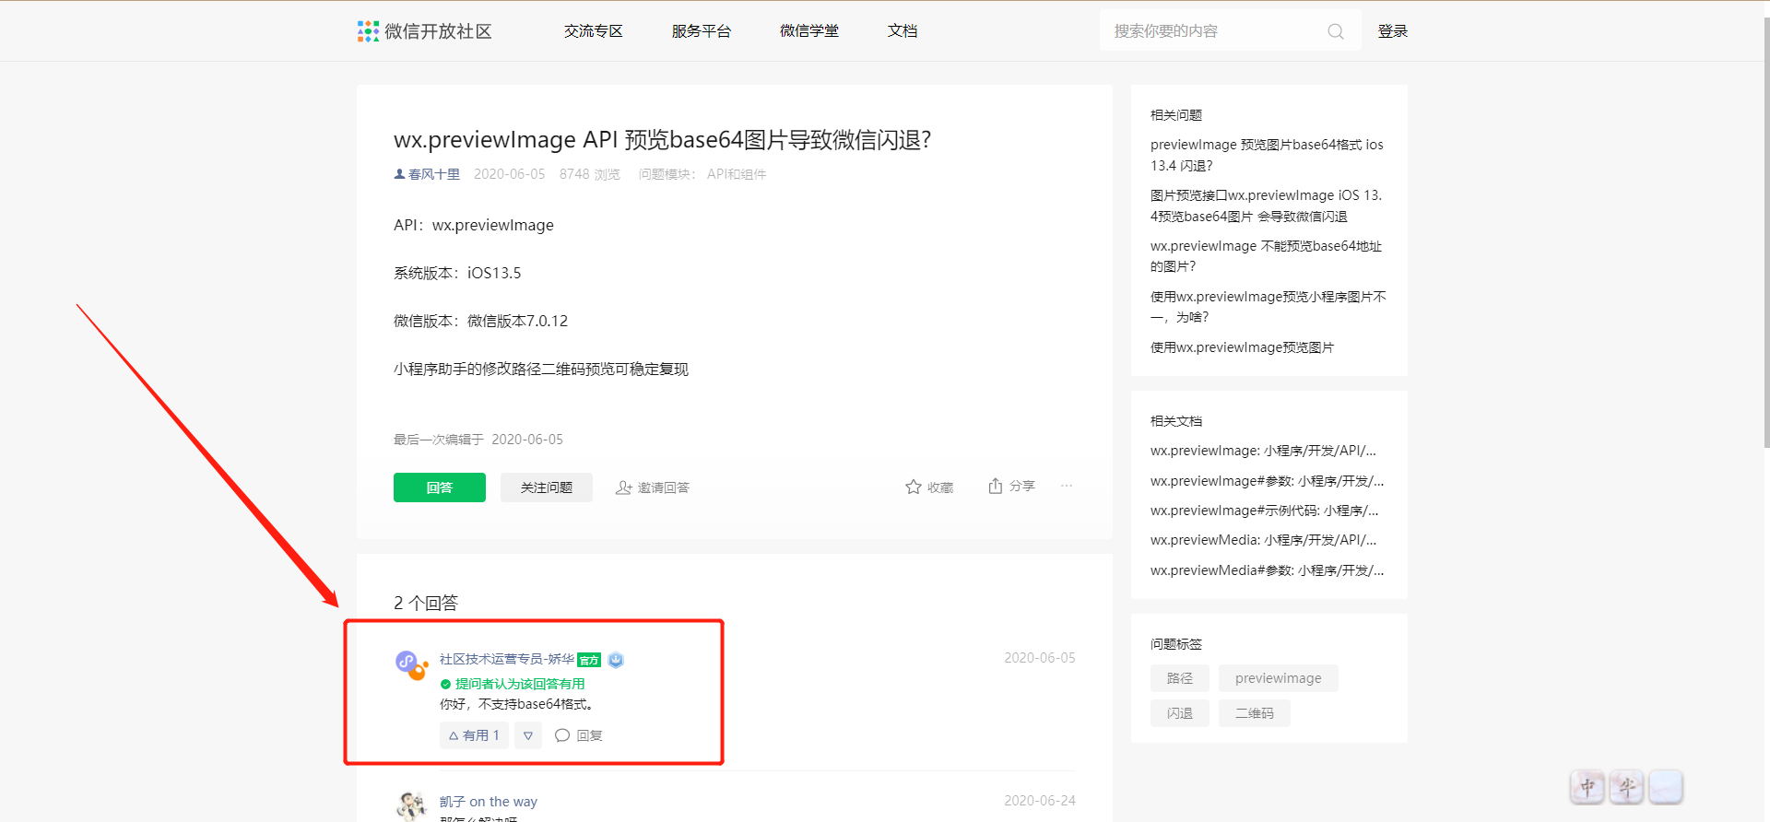Click the author icon beside 春风十里
The height and width of the screenshot is (822, 1770).
[x=399, y=174]
